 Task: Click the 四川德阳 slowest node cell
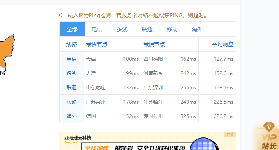pos(153,59)
